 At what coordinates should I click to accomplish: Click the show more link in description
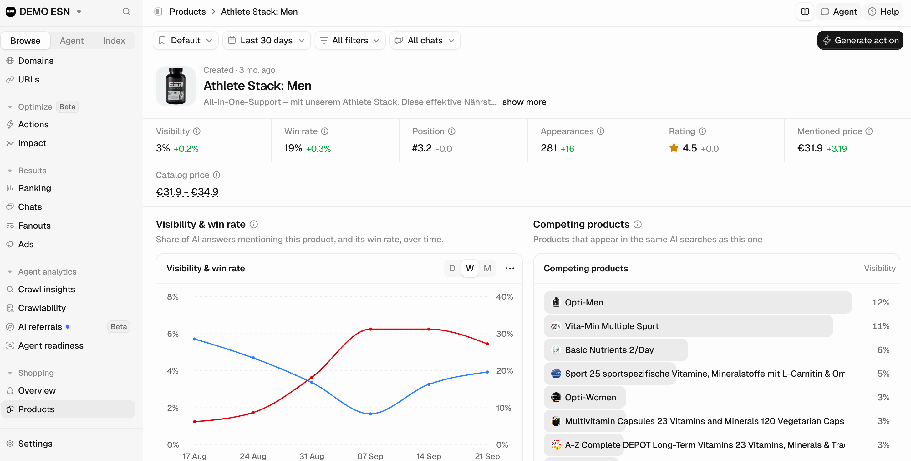pyautogui.click(x=524, y=102)
